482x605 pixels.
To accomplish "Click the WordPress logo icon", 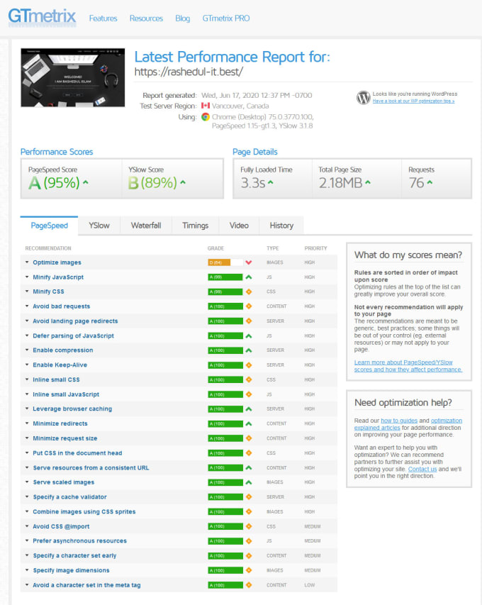I will (x=364, y=97).
